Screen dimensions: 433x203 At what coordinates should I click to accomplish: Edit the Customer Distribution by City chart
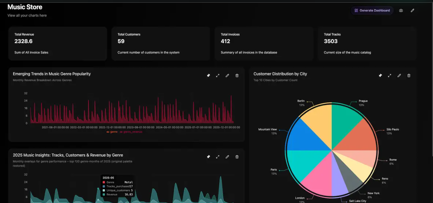click(x=399, y=76)
